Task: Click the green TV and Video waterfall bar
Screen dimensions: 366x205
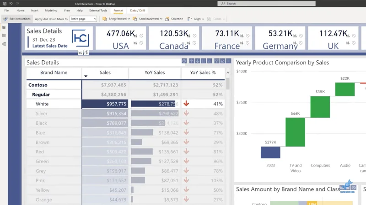Action: tap(295, 132)
